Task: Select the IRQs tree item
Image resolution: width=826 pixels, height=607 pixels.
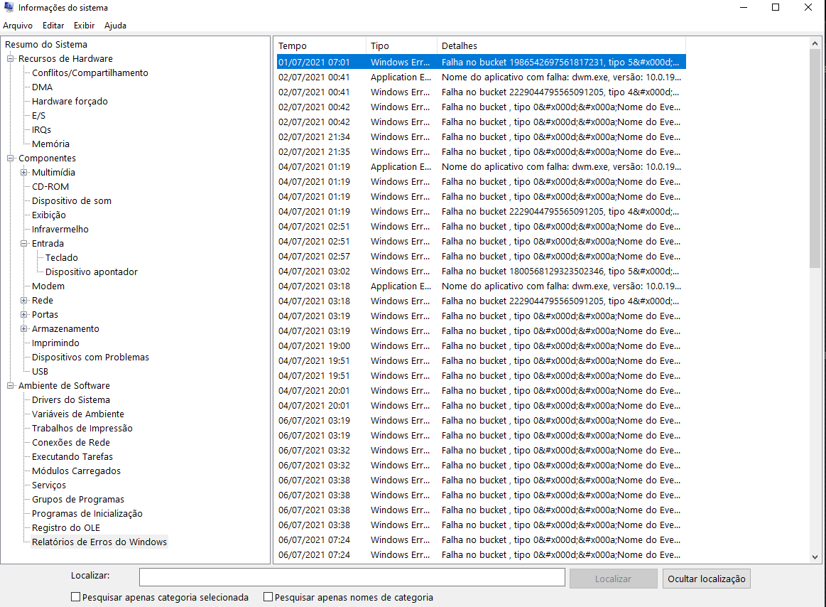Action: point(42,130)
